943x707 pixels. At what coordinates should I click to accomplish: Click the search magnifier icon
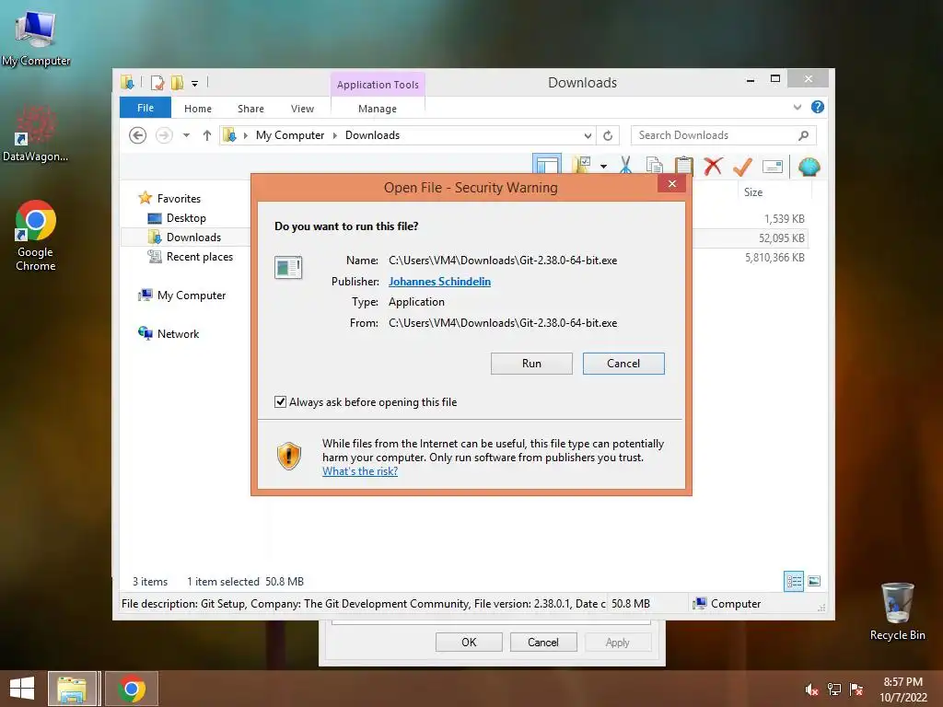tap(803, 135)
